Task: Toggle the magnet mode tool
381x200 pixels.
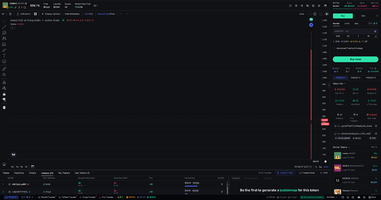Action: coord(4,82)
